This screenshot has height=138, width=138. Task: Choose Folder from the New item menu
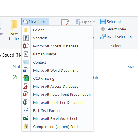click(x=57, y=30)
